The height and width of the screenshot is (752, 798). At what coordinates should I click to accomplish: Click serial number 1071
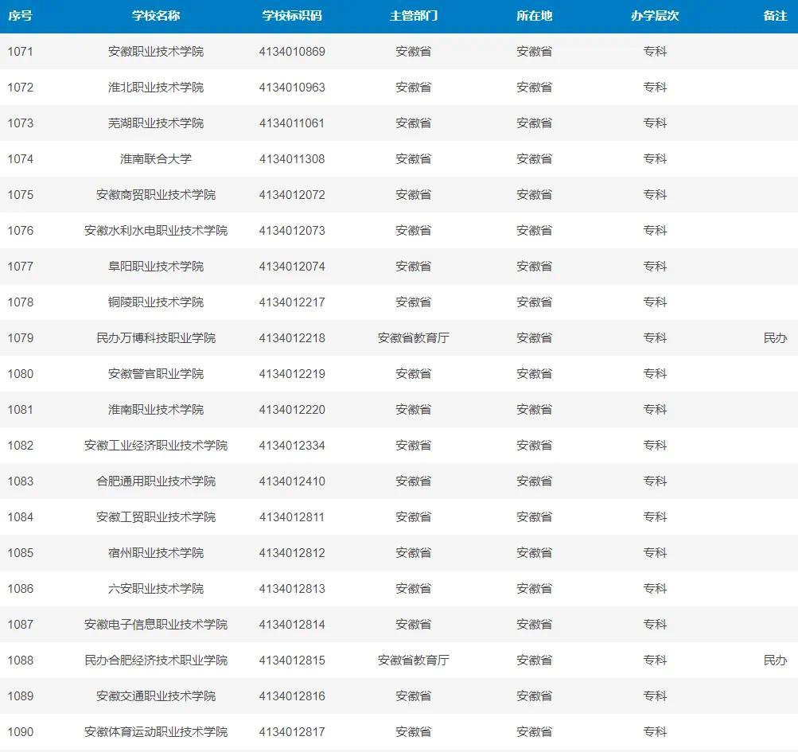[x=21, y=52]
